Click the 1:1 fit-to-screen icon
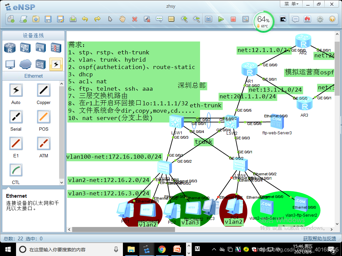 click(208, 19)
